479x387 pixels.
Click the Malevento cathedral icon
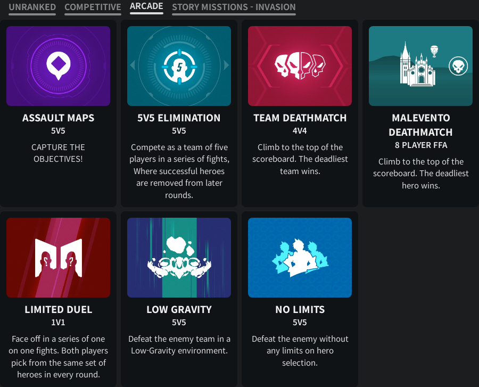[418, 64]
